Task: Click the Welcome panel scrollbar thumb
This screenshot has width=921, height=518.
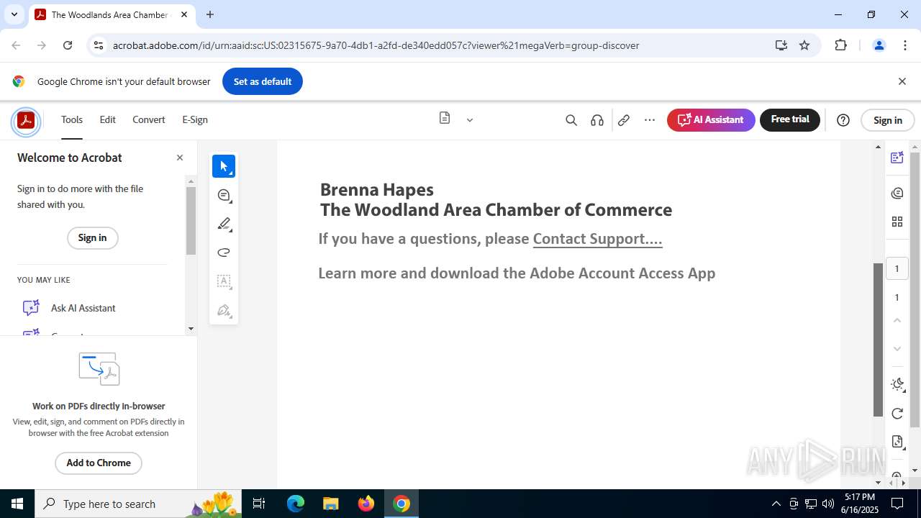Action: click(x=191, y=221)
